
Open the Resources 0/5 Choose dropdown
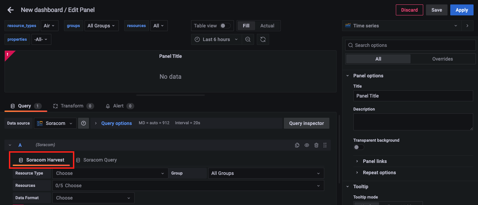pos(188,185)
